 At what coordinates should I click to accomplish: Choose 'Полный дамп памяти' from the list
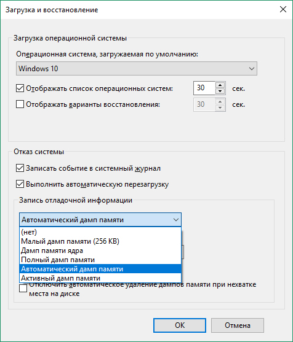[100, 260]
